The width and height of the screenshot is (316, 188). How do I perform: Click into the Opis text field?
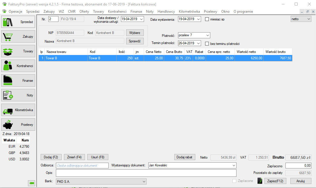coord(146,173)
